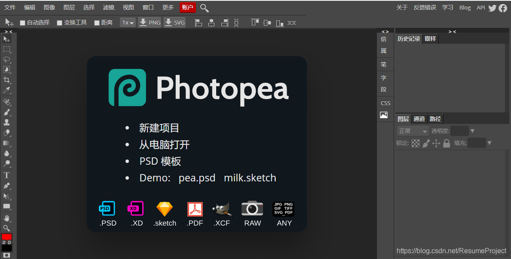
Task: Select the Lasso tool
Action: (6, 60)
